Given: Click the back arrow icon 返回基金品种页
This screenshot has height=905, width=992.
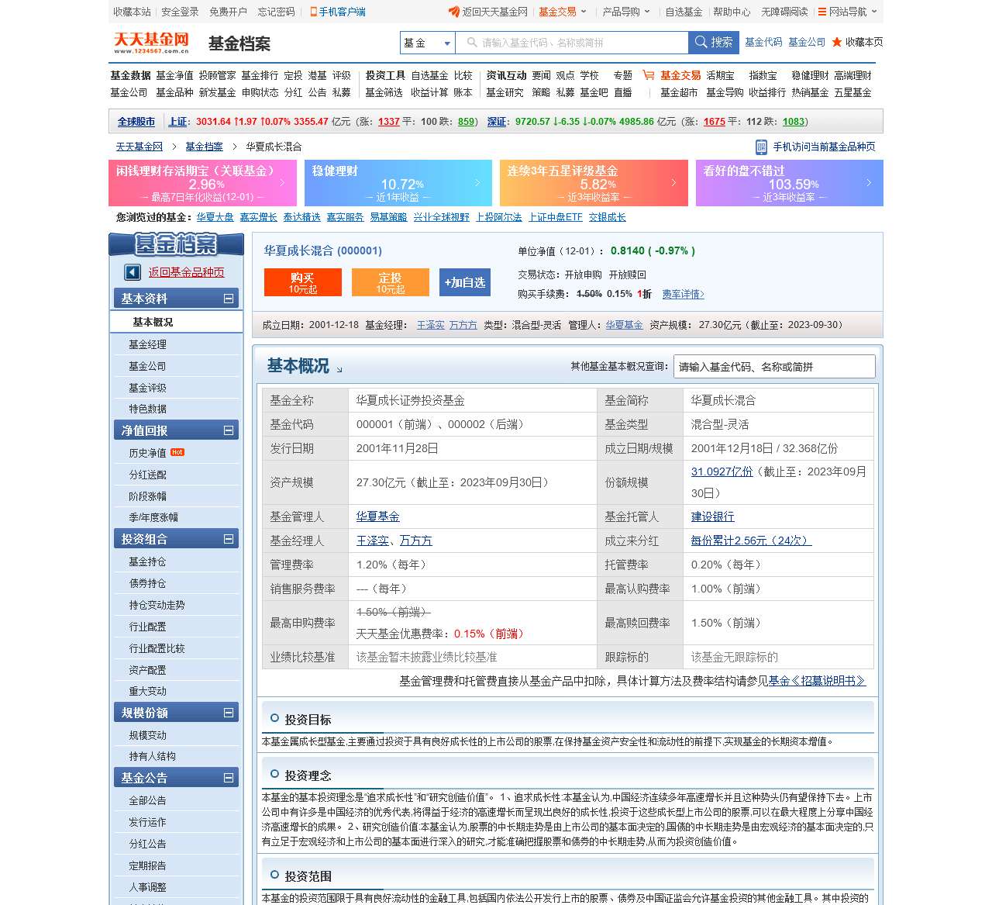Looking at the screenshot, I should pos(133,272).
